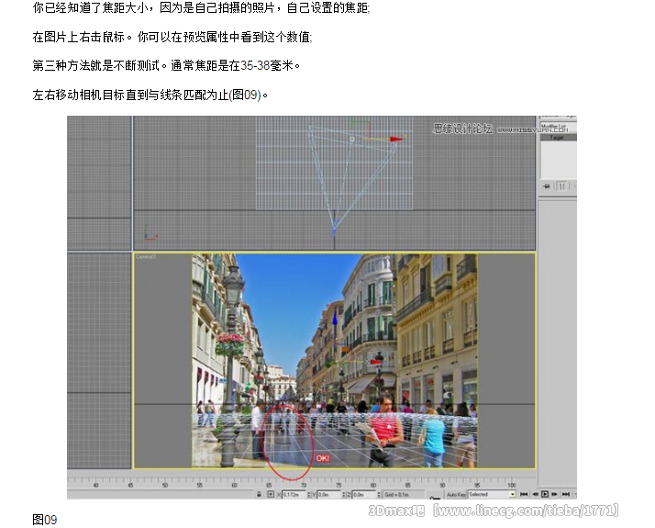Click the X coordinate field 0.172m
655x528 pixels.
pos(294,495)
